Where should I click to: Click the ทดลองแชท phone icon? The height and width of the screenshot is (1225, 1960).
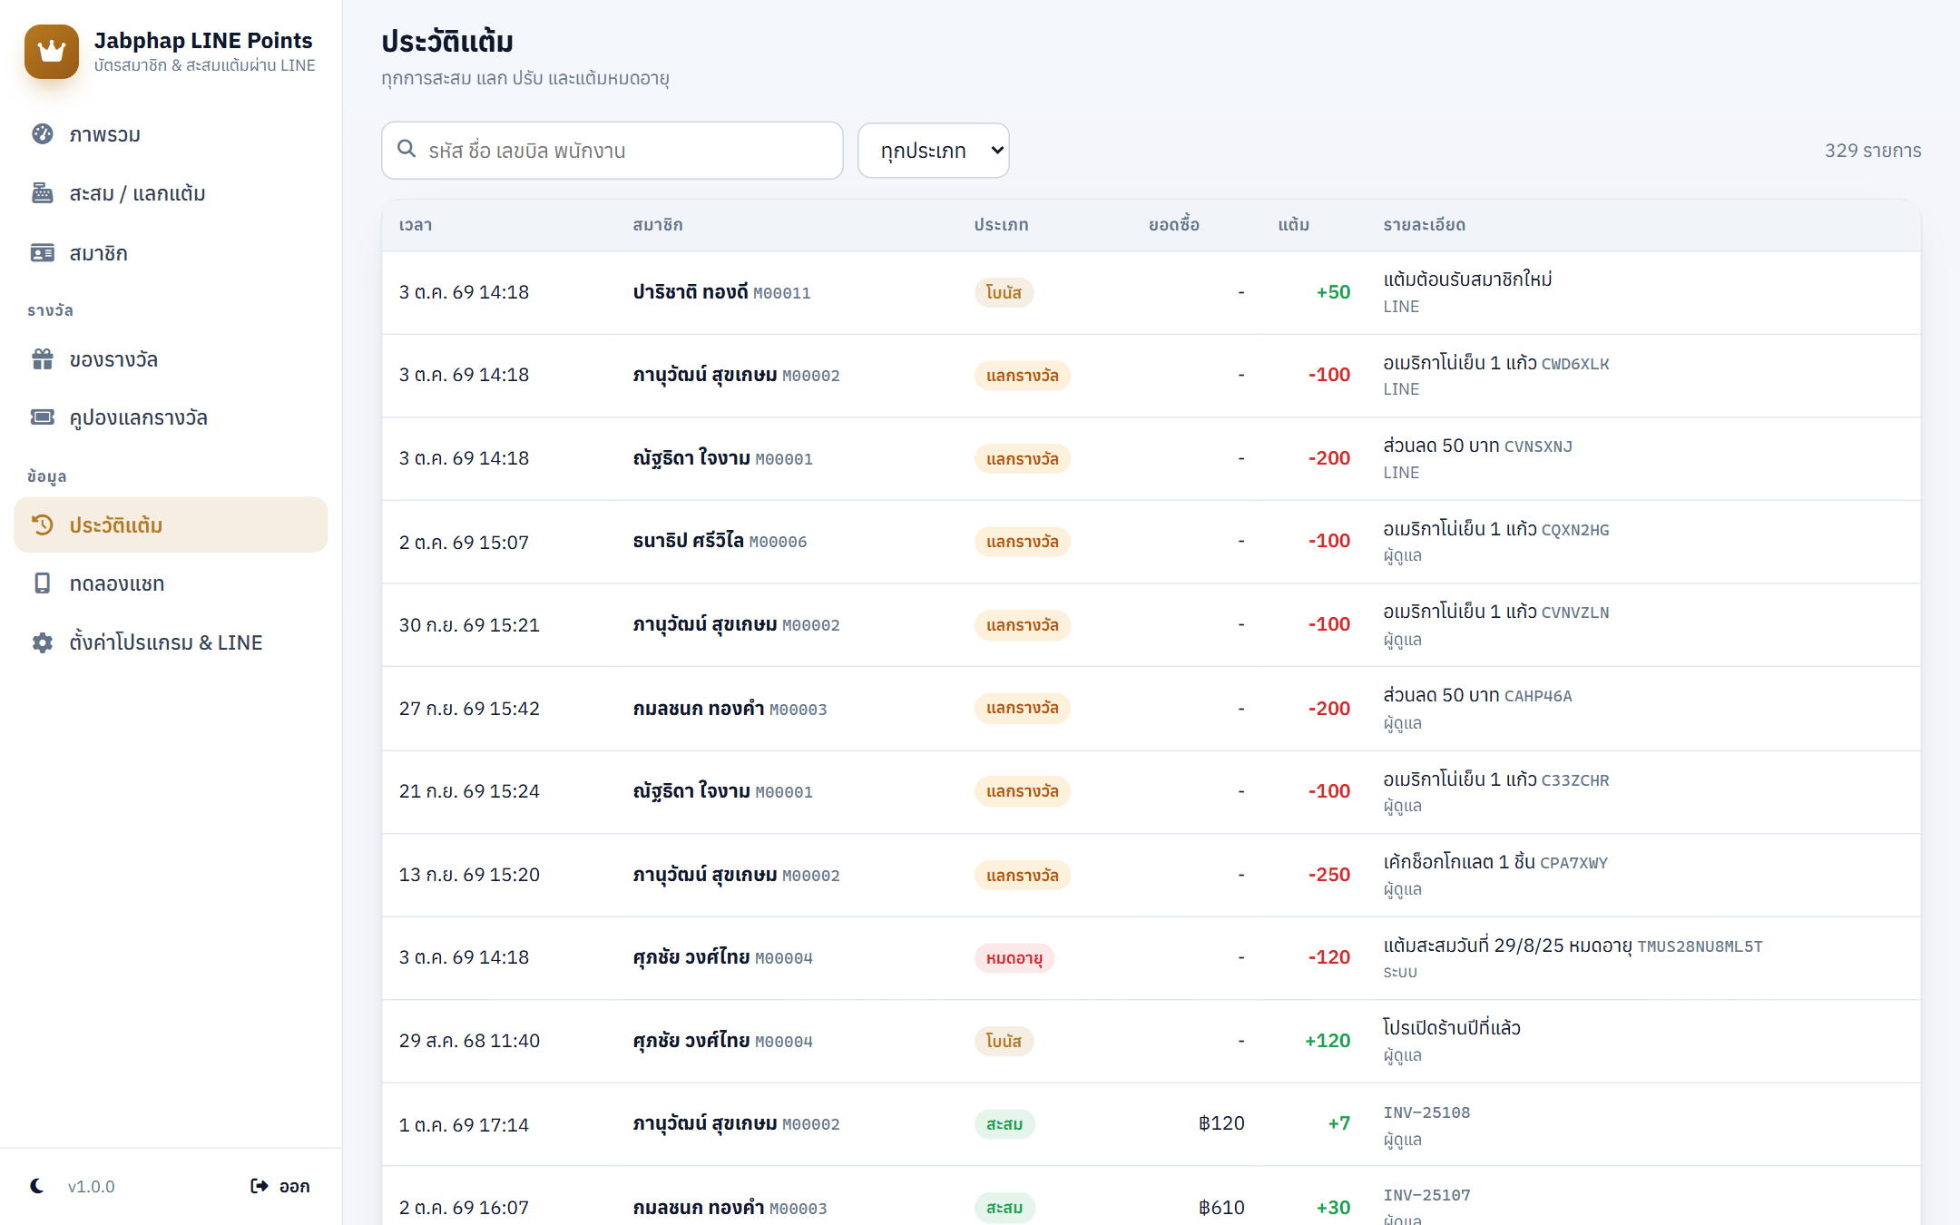[43, 583]
